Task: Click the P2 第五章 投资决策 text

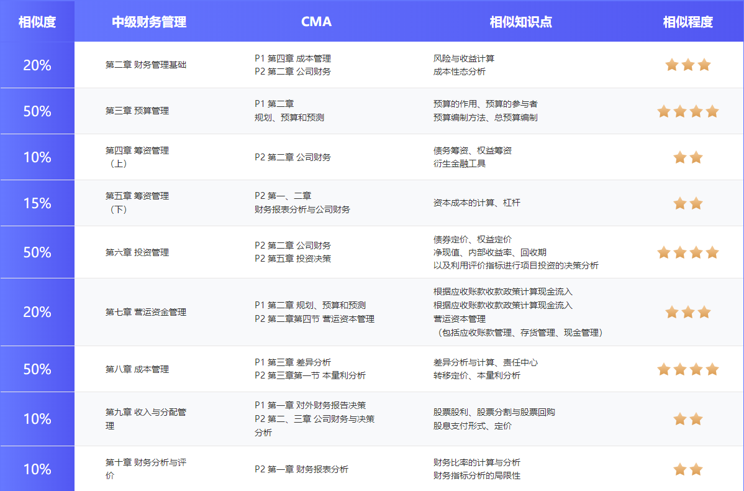Action: 293,259
